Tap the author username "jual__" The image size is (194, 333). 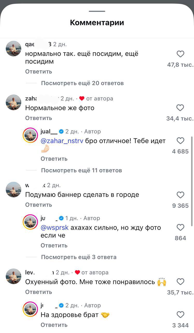49,132
